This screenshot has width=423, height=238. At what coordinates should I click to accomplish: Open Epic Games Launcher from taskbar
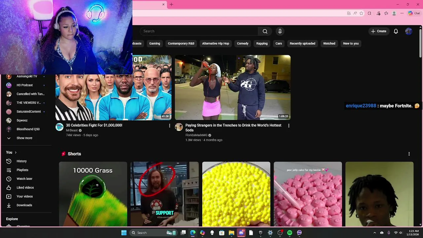point(260,233)
